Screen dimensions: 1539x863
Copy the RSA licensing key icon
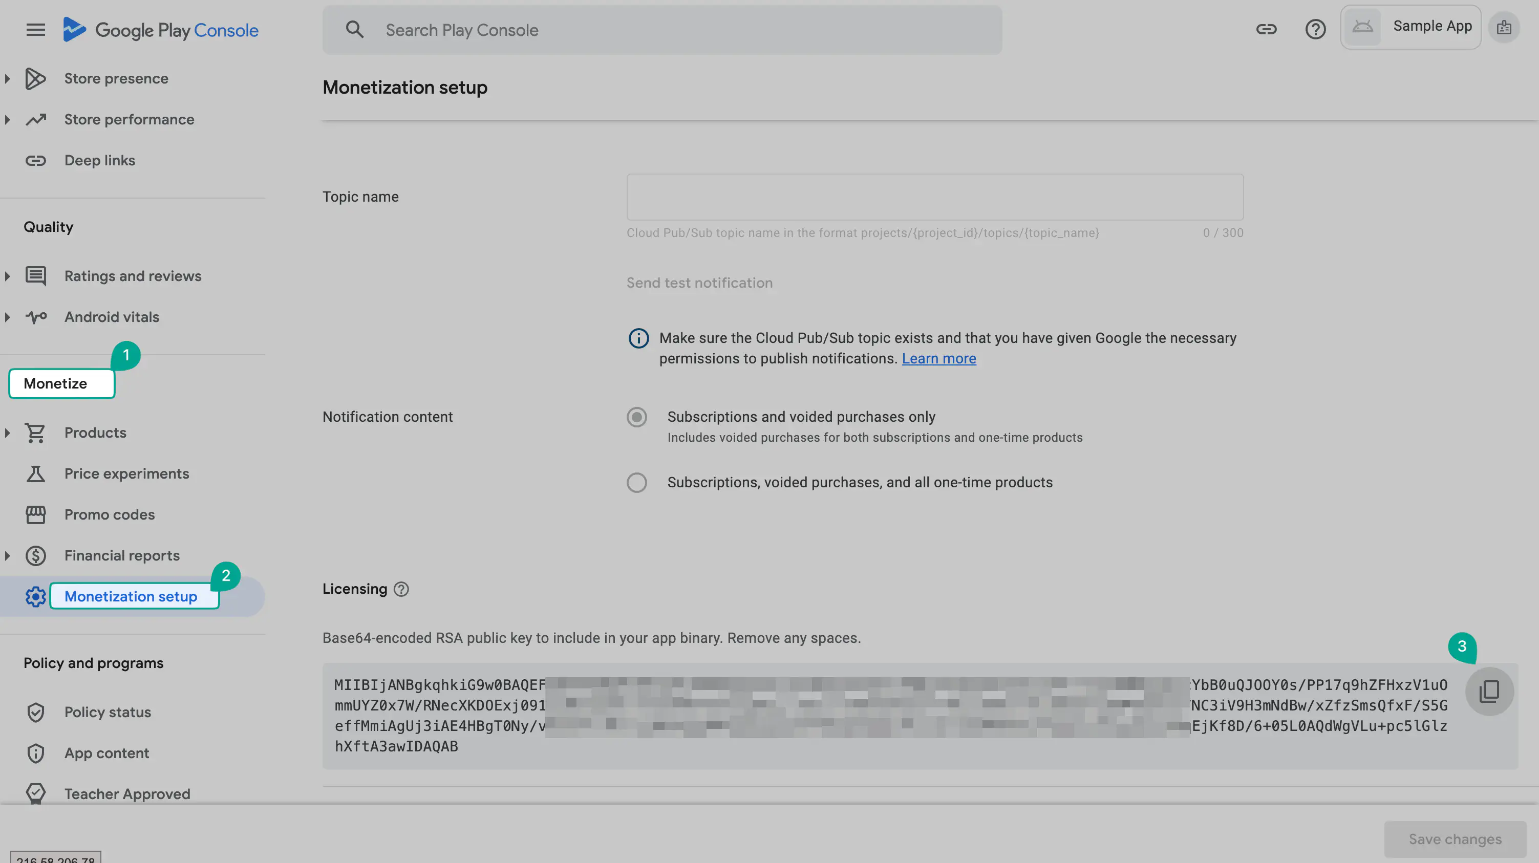(1489, 691)
